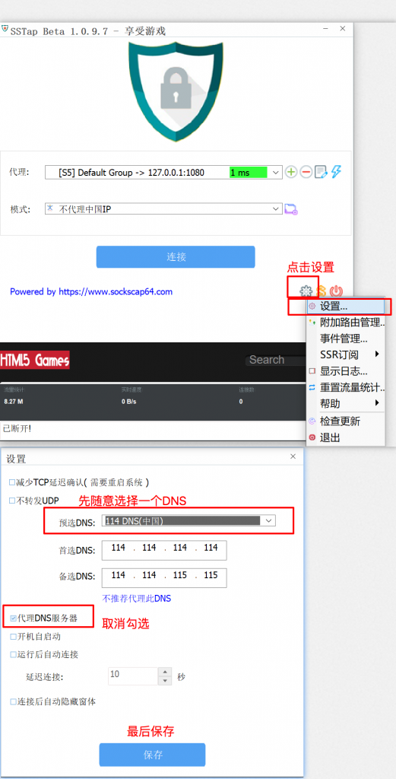Screen dimensions: 396x779
Task: Choose 退出 from the menu
Action: click(347, 437)
